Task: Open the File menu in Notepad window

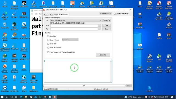Action: click(x=32, y=14)
